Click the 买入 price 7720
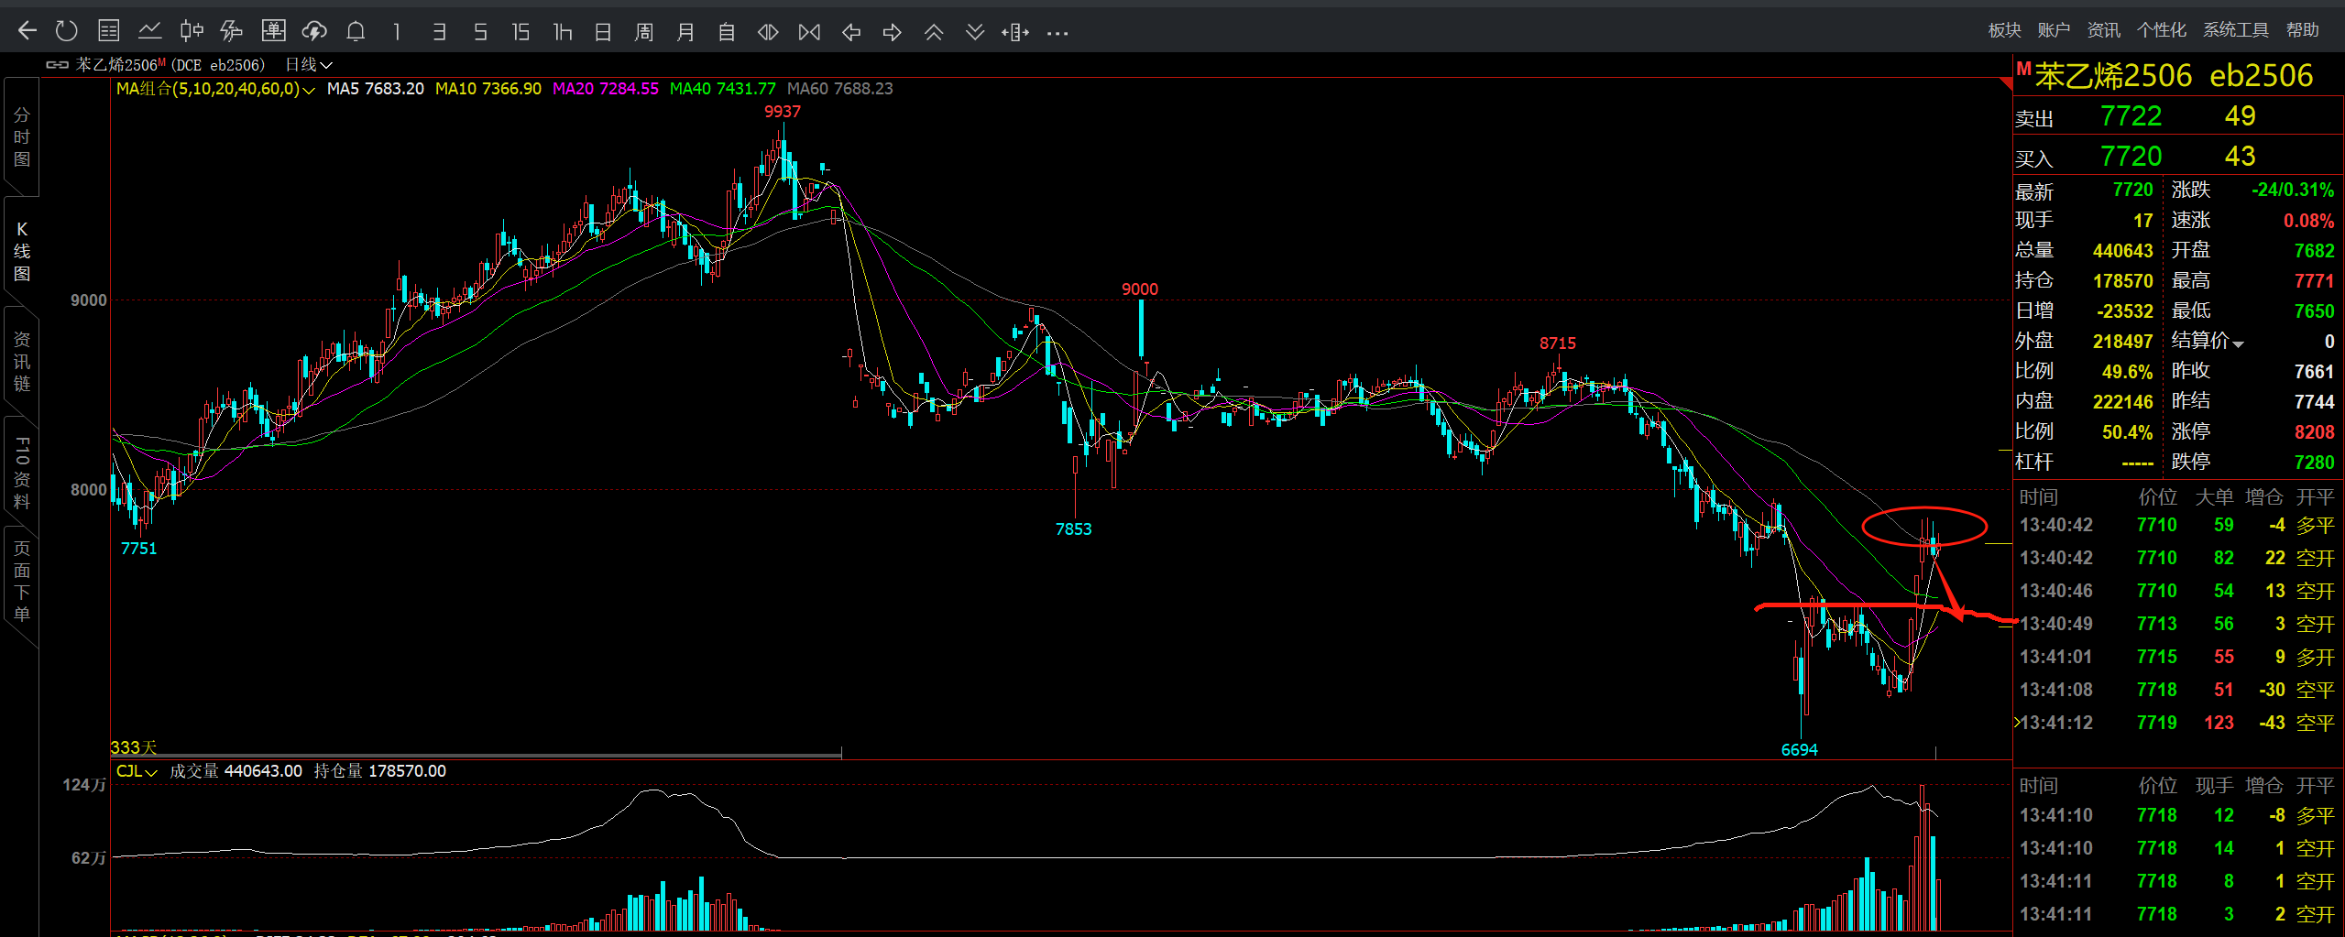Image resolution: width=2345 pixels, height=937 pixels. (x=2131, y=157)
